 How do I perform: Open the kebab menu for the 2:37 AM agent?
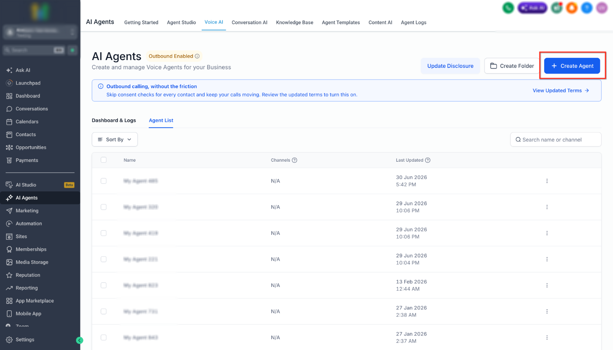[x=547, y=338]
